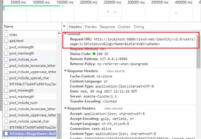Click the request list scrollbar thumb
Viewport: 201px width, 139px height.
pyautogui.click(x=59, y=126)
